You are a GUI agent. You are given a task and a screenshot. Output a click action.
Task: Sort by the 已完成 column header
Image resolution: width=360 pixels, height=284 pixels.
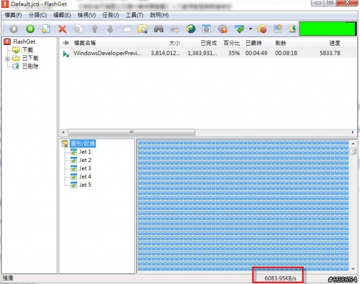201,43
